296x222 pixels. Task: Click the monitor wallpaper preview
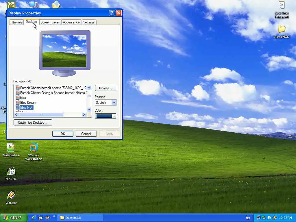[64, 51]
